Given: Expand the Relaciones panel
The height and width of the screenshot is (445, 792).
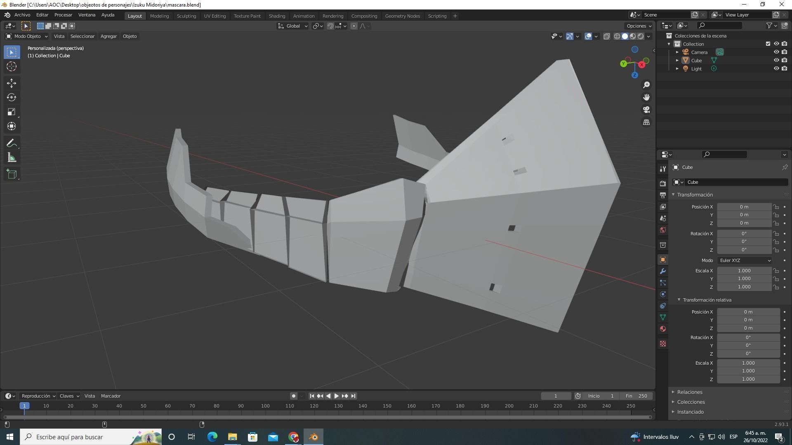Looking at the screenshot, I should point(689,392).
